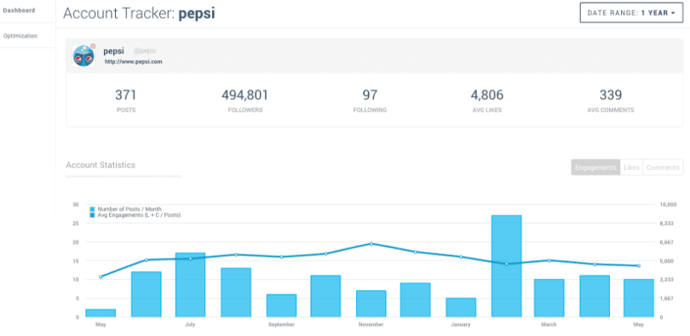Viewport: 690px width, 336px height.
Task: Click the tallest February posts bar
Action: (x=507, y=265)
